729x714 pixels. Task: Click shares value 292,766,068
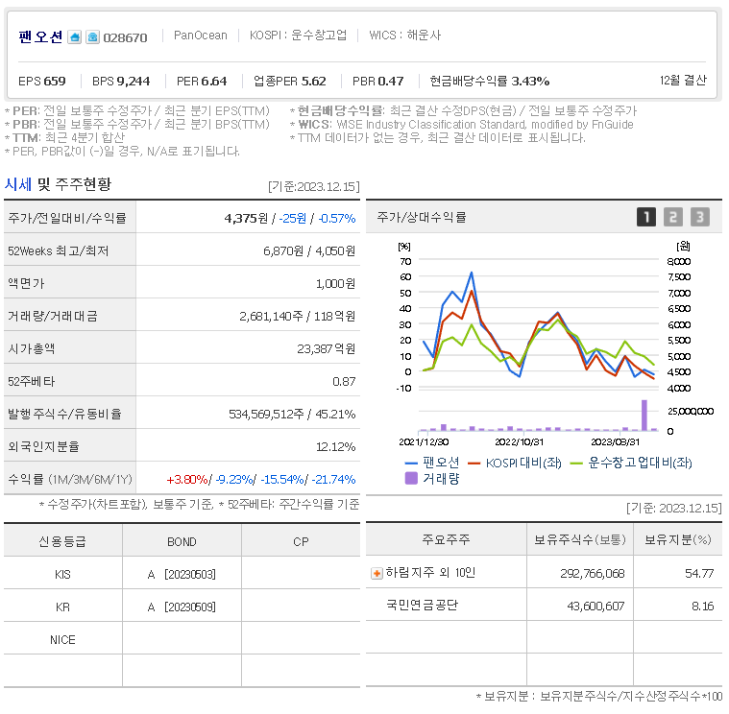tap(593, 573)
